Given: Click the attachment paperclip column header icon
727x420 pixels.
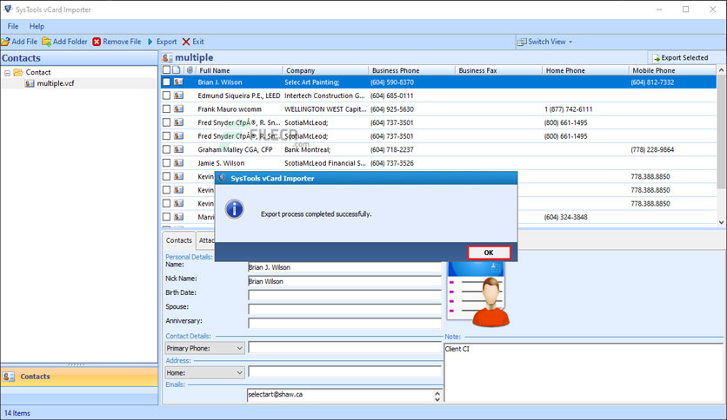Looking at the screenshot, I should click(x=190, y=69).
